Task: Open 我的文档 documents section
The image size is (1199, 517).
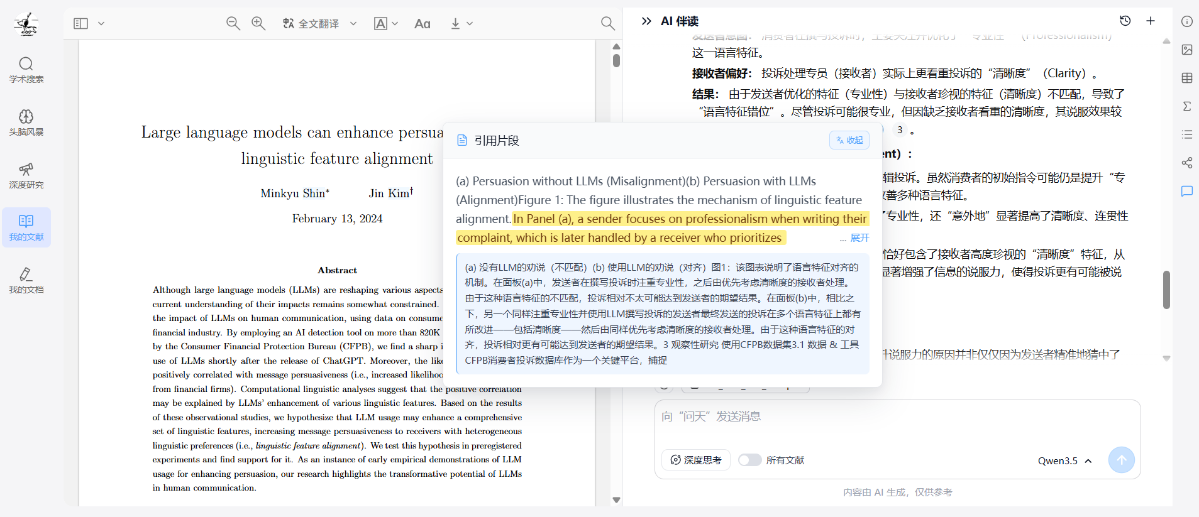Action: [26, 280]
